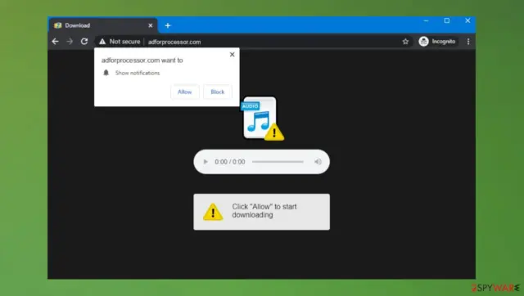Click the Allow notifications button
524x296 pixels.
click(185, 92)
